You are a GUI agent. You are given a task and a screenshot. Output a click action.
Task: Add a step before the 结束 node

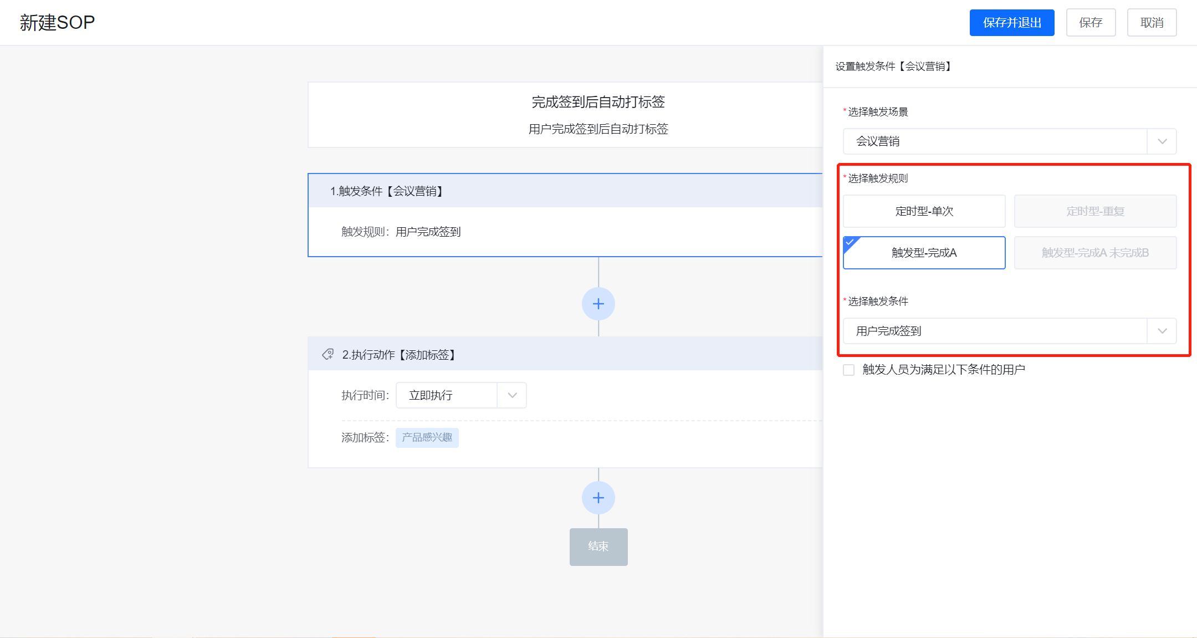(598, 498)
